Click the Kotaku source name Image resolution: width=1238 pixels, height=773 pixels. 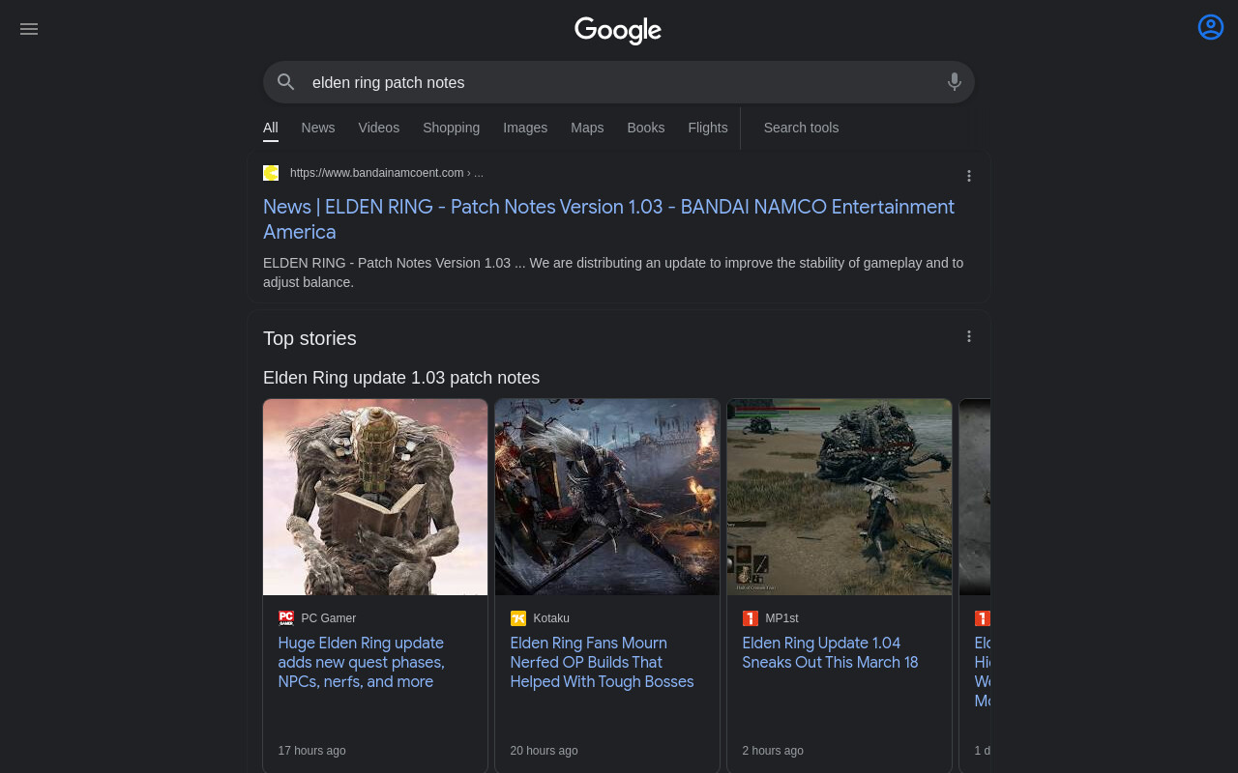tap(551, 618)
